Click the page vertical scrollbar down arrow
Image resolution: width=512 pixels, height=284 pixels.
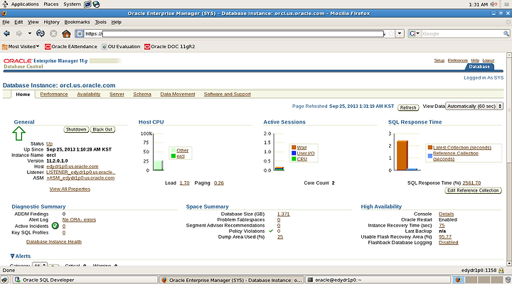click(509, 263)
